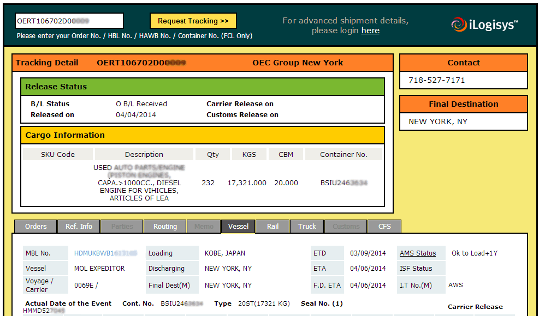Select the Parties tab
The width and height of the screenshot is (545, 316).
122,227
